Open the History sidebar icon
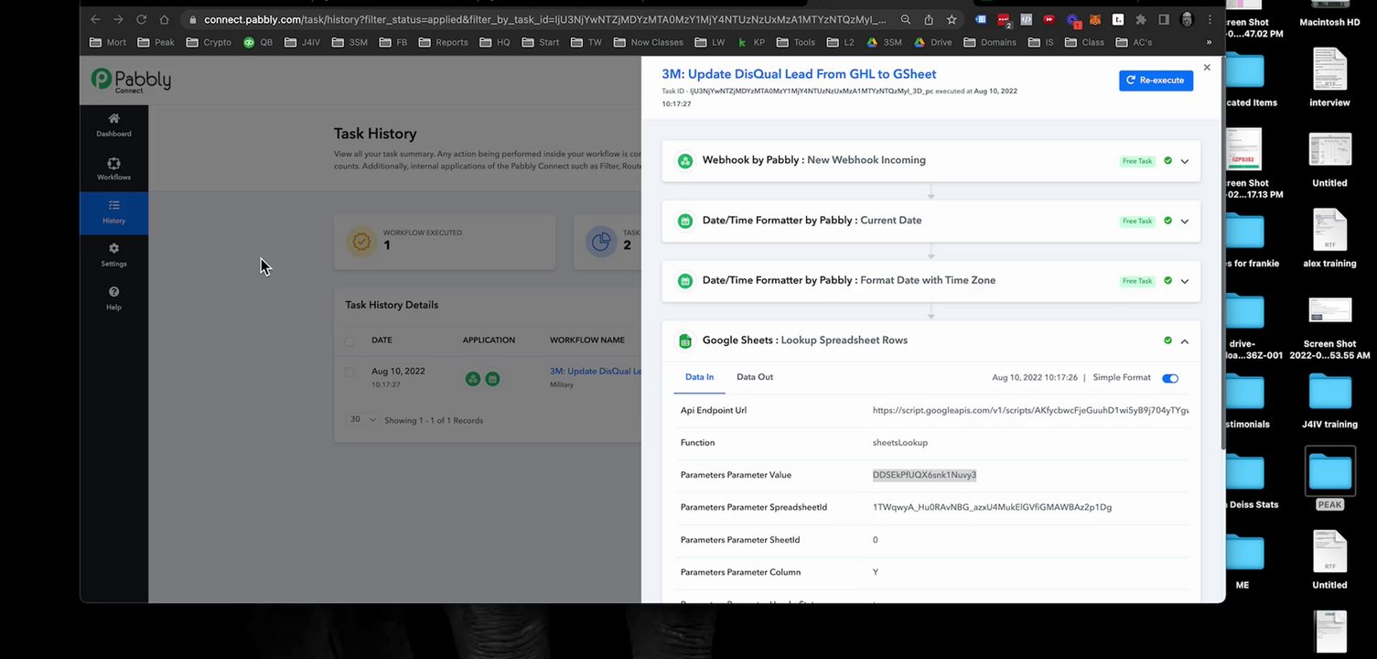This screenshot has height=659, width=1377. [x=113, y=207]
